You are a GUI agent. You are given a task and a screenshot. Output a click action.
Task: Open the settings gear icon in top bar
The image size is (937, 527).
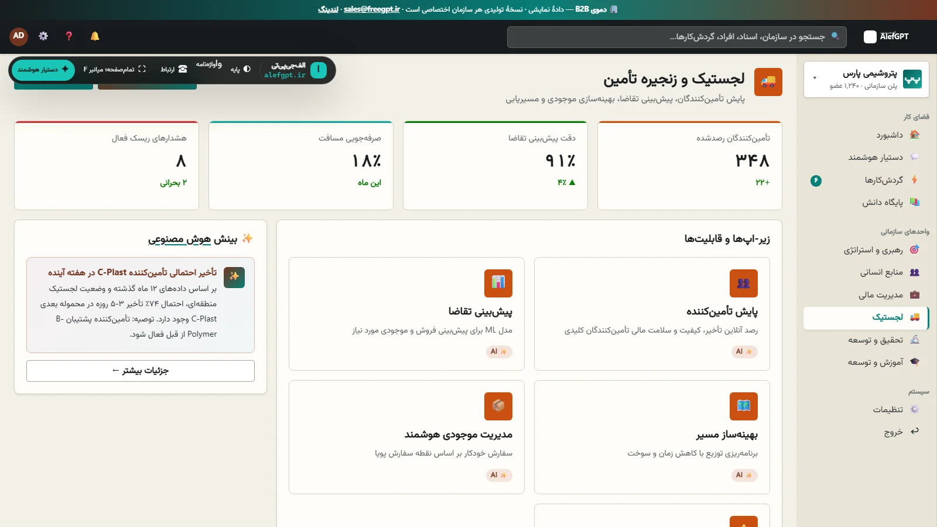click(43, 36)
